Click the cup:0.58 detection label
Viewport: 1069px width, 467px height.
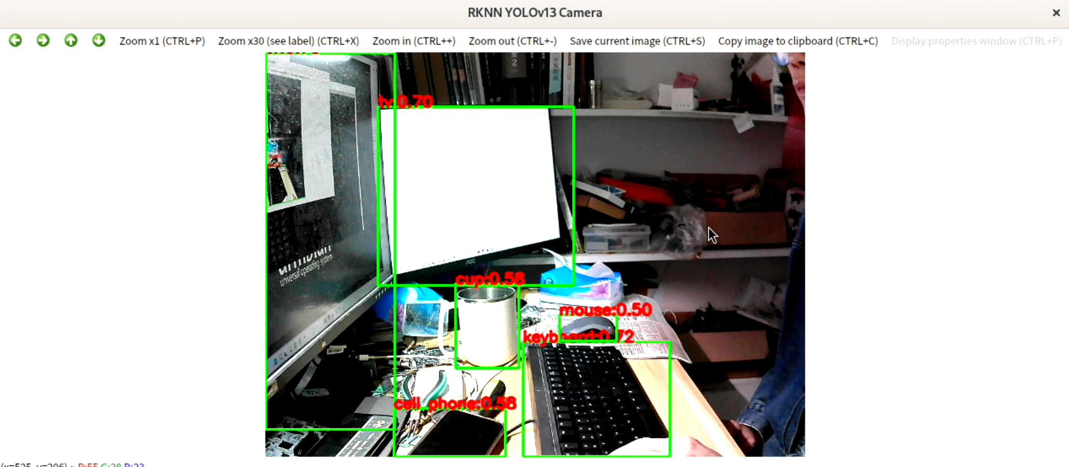tap(490, 279)
